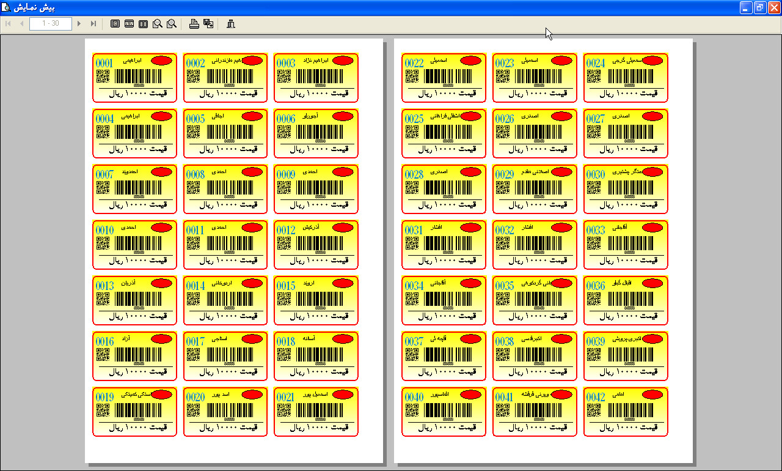Click the QR code on label 0002
Screen dimensions: 782x471
click(x=194, y=76)
